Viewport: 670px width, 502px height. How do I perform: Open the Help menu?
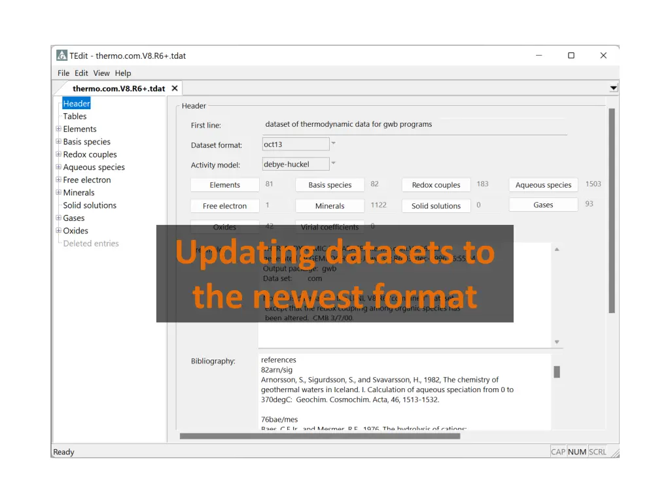pyautogui.click(x=123, y=73)
